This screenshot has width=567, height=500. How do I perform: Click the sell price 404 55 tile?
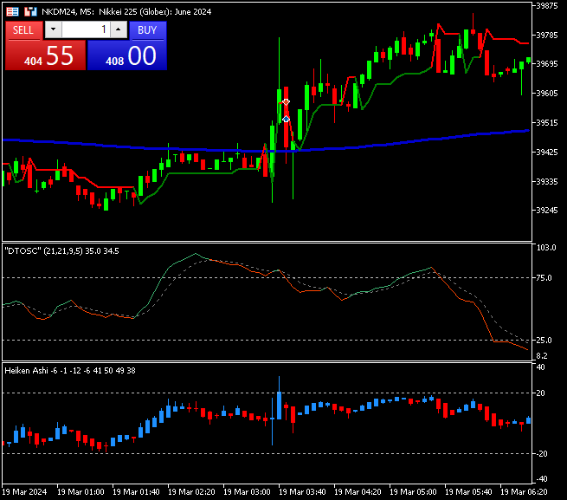[x=46, y=55]
